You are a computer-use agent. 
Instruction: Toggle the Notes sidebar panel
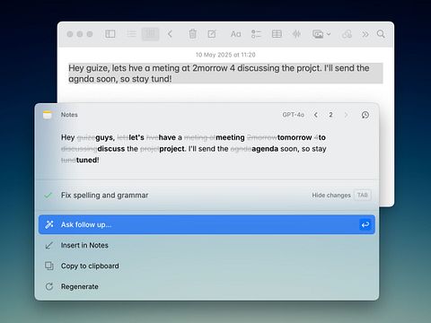point(110,34)
